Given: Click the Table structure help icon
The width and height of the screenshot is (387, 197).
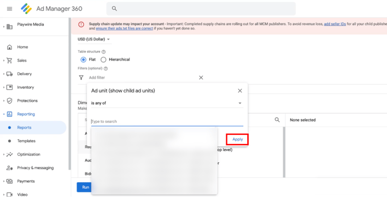Looking at the screenshot, I should tap(104, 52).
